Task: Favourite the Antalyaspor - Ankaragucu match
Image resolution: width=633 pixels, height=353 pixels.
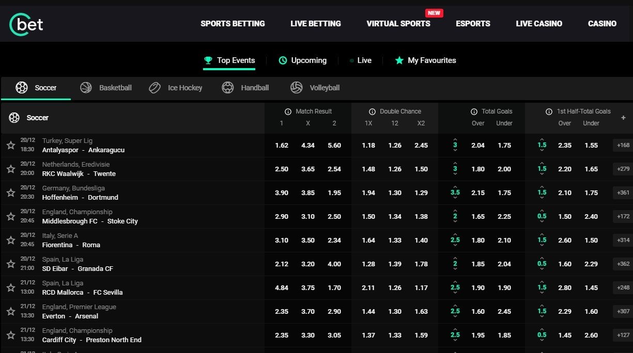Action: point(11,146)
